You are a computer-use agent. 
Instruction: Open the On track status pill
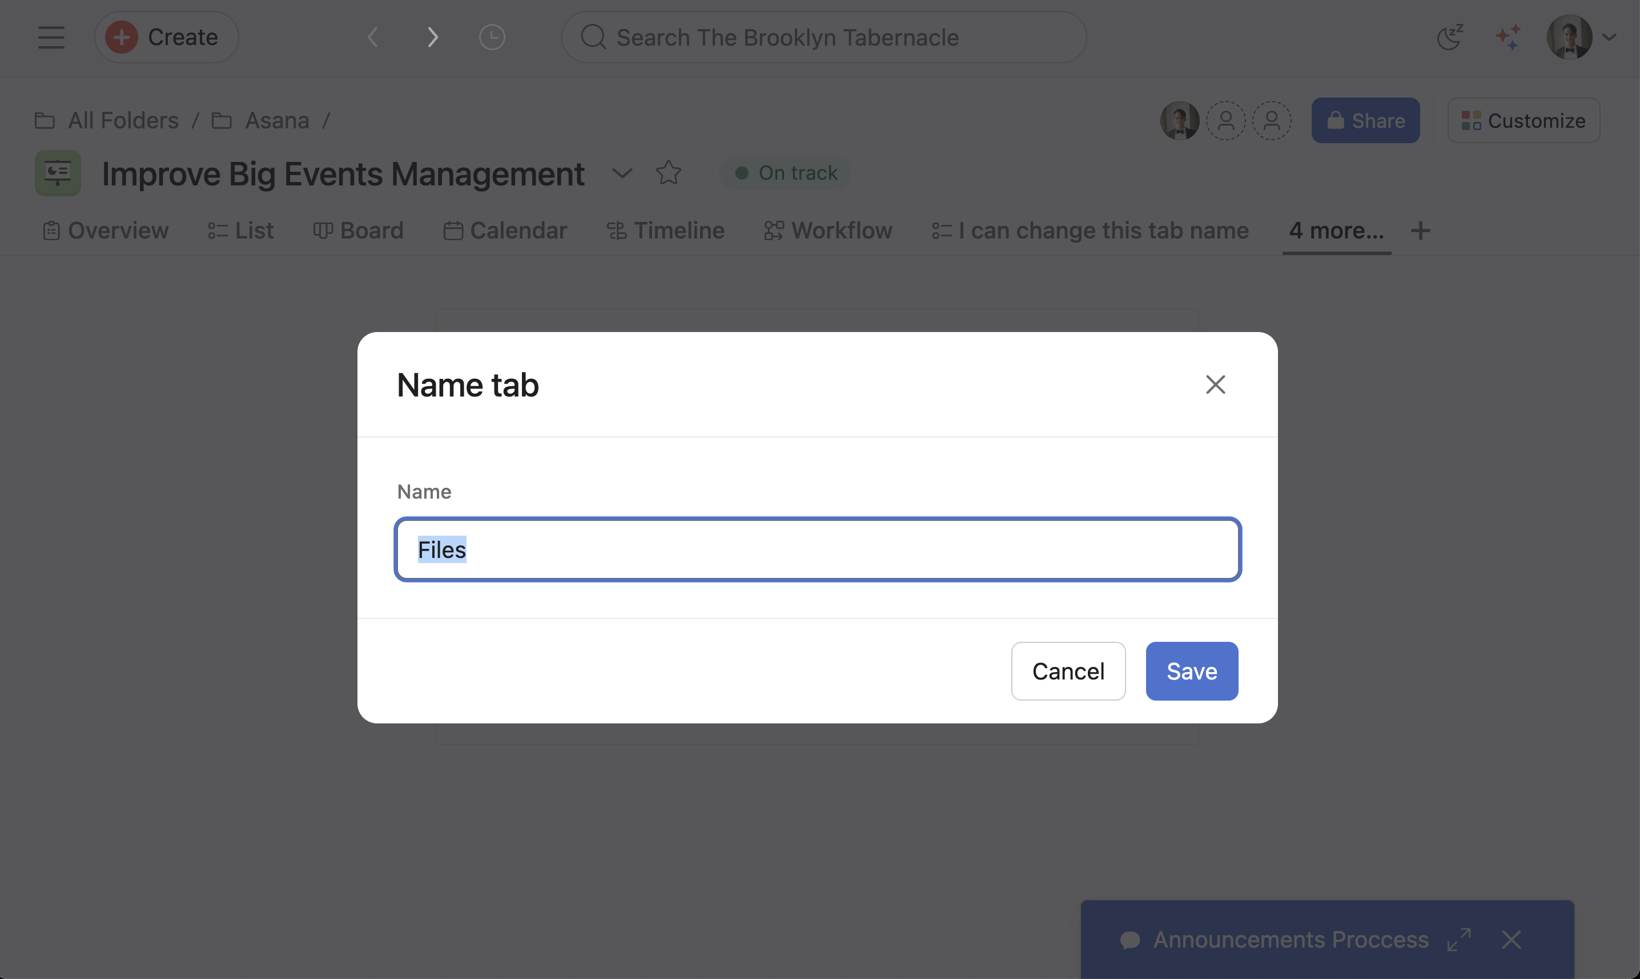click(786, 173)
